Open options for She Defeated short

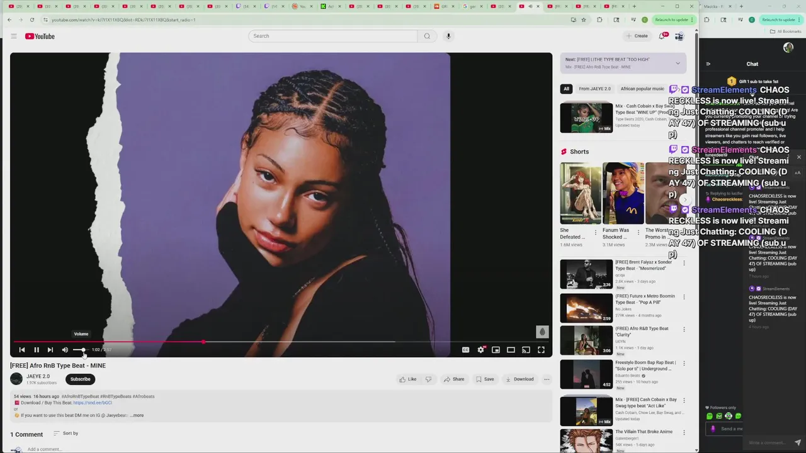click(595, 233)
